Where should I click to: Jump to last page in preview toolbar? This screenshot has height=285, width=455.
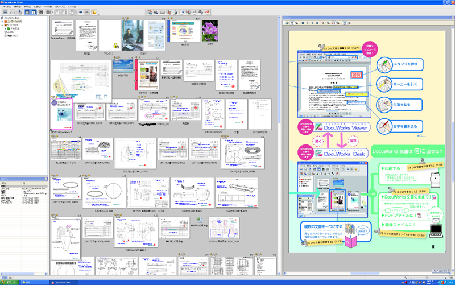[x=317, y=23]
